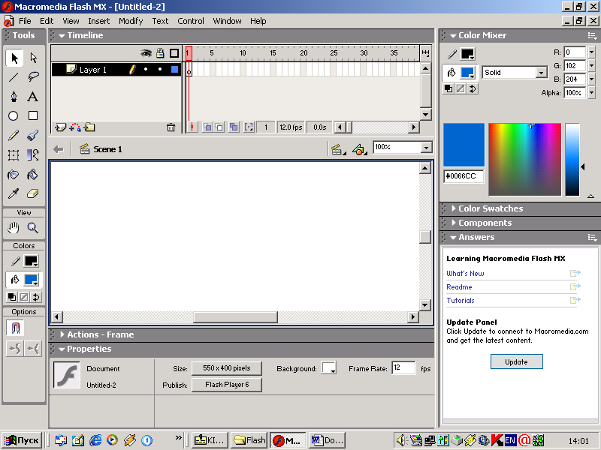Select the Paint Bucket tool
601x450 pixels.
[x=33, y=175]
